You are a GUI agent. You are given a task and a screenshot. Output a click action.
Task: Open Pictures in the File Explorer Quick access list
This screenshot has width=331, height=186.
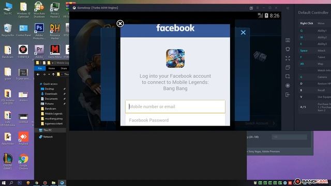[x=50, y=103]
